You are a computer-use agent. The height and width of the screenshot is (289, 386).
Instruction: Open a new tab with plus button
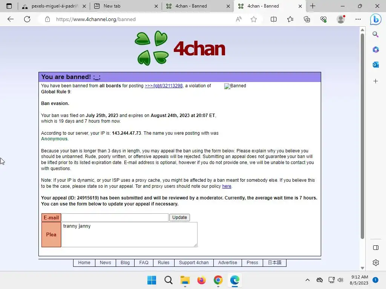312,6
